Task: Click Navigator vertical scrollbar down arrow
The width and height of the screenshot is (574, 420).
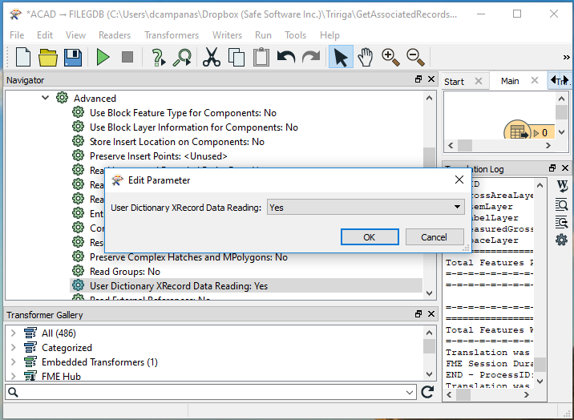Action: [430, 293]
